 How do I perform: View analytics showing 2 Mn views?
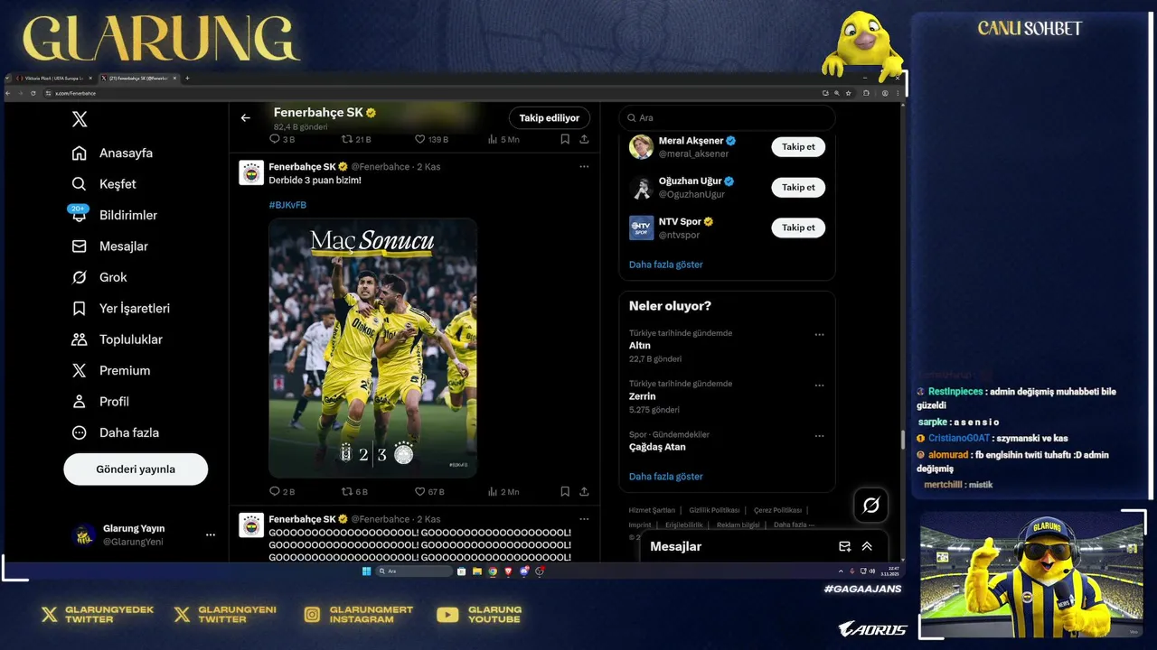coord(503,492)
